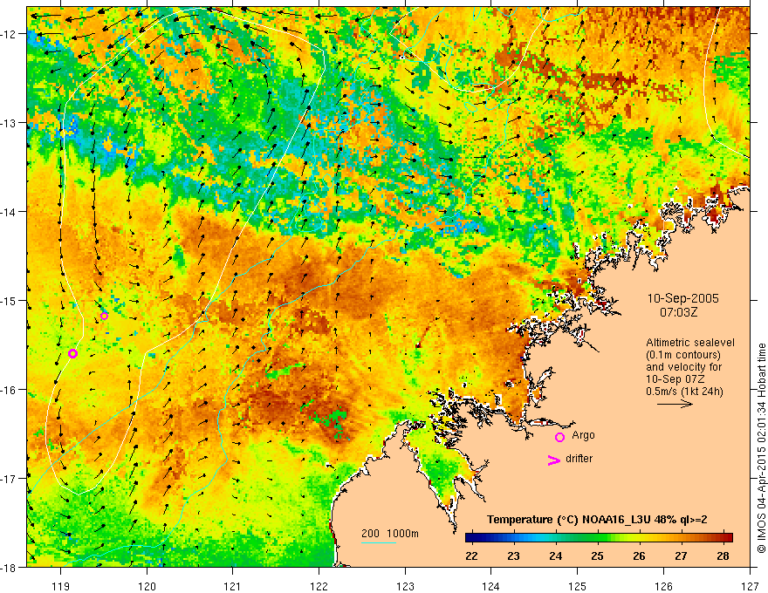Click the Altimetric sealevel caption
This screenshot has height=593, width=768.
(690, 343)
